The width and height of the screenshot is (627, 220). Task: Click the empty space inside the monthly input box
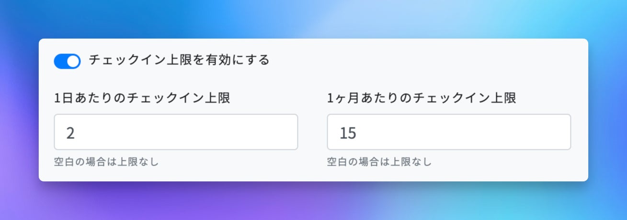click(x=479, y=132)
